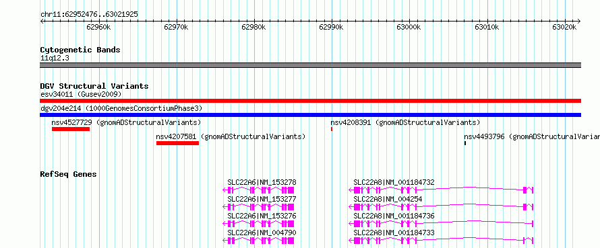This screenshot has height=248, width=600.
Task: Select the dgv204e214 blue variant bar
Action: (x=310, y=115)
